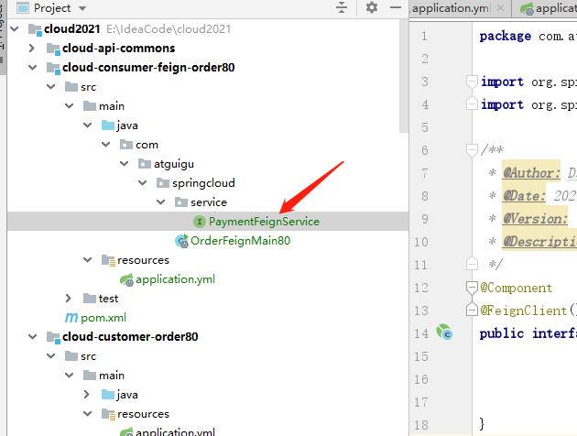This screenshot has width=577, height=436.
Task: Click resources folder icon in feign module
Action: click(x=109, y=260)
